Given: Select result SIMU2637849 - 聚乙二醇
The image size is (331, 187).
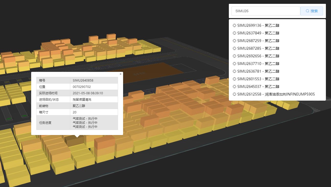Looking at the screenshot, I should (277, 33).
